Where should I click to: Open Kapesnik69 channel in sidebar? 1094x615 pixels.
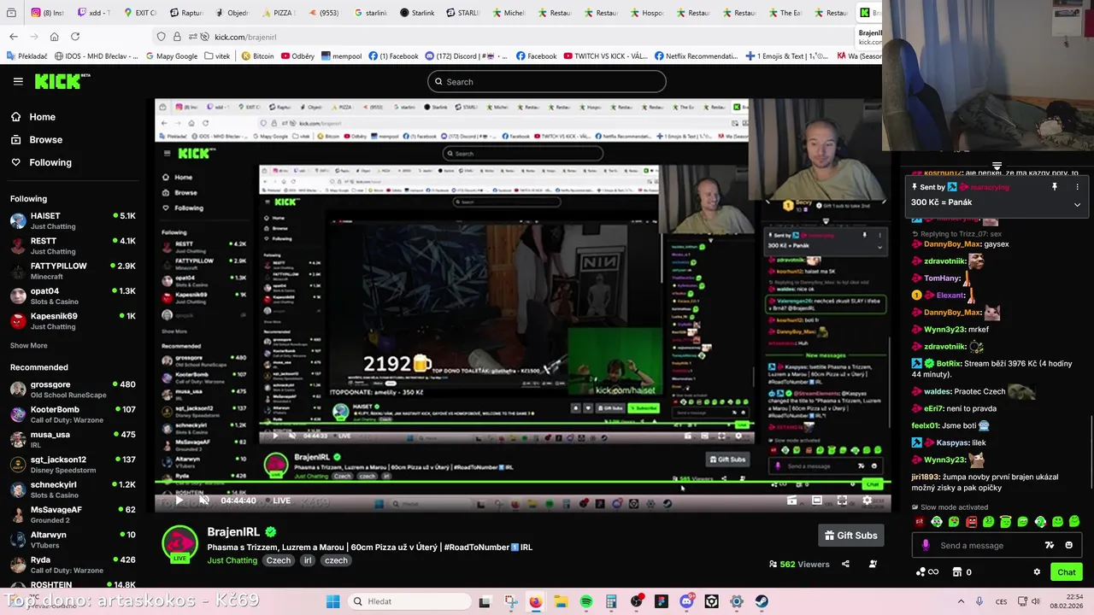(73, 320)
